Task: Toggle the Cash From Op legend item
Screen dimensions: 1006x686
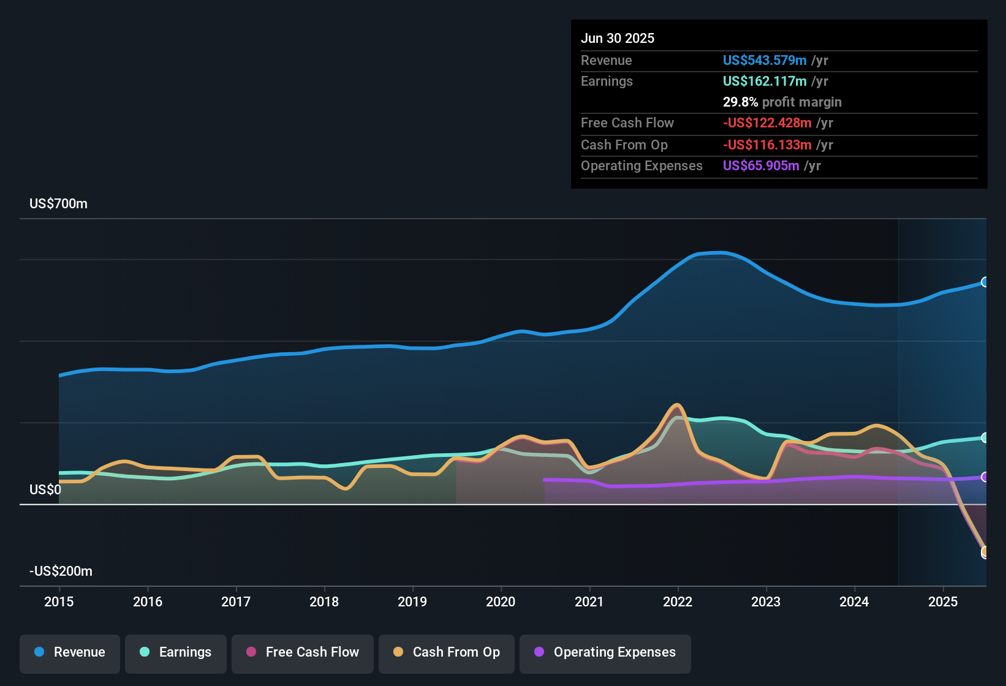Action: click(447, 652)
